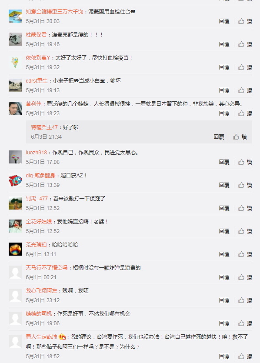
Task: Like 荒光琥珀's 哈哈哈哈哈 comment
Action: coord(245,254)
